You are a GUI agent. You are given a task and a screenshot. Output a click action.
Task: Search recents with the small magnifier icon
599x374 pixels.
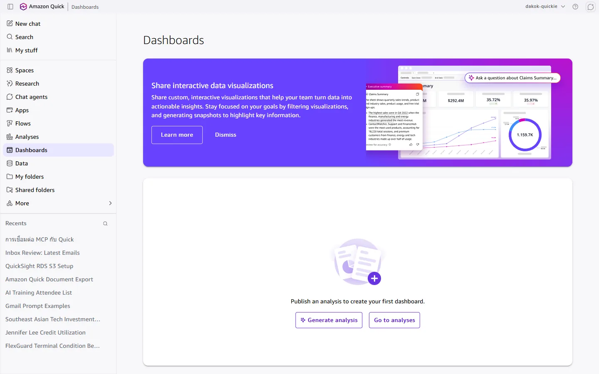coord(105,224)
